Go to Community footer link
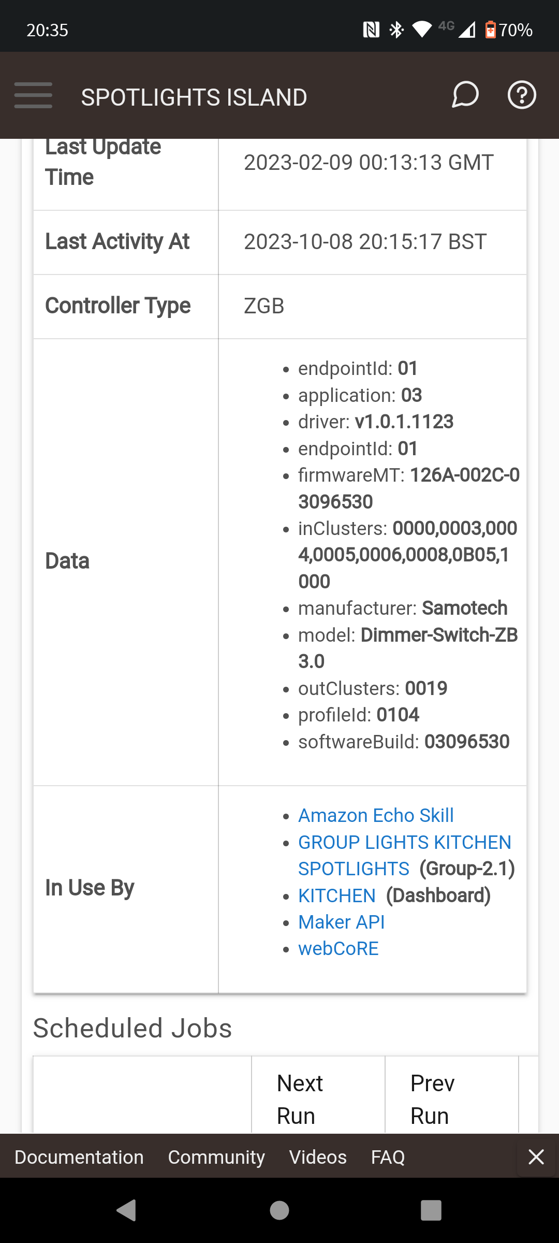The height and width of the screenshot is (1243, 559). [216, 1157]
